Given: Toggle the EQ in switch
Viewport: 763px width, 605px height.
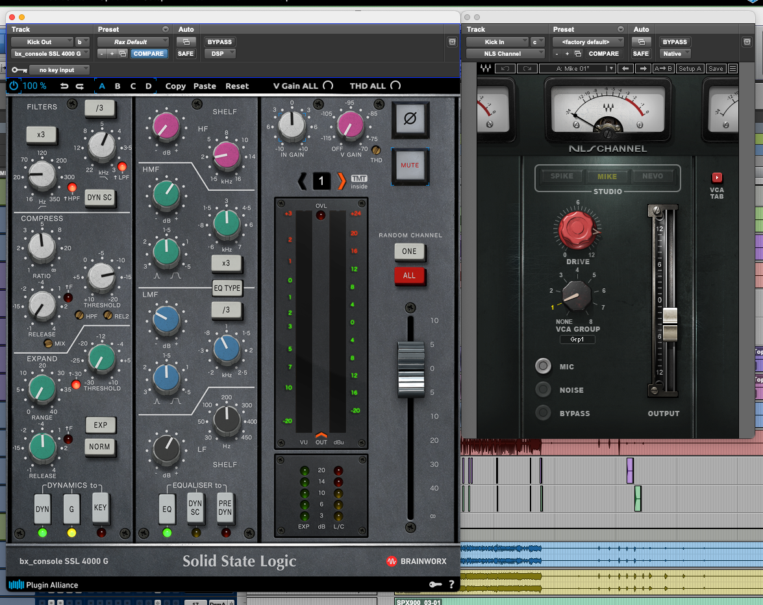Looking at the screenshot, I should point(167,509).
